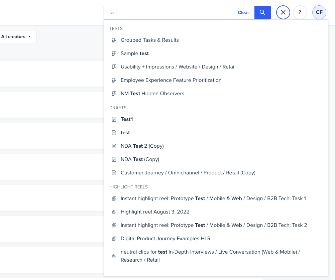Image resolution: width=335 pixels, height=280 pixels.
Task: Click the draft icon beside NDA Test (Copy)
Action: tap(114, 159)
